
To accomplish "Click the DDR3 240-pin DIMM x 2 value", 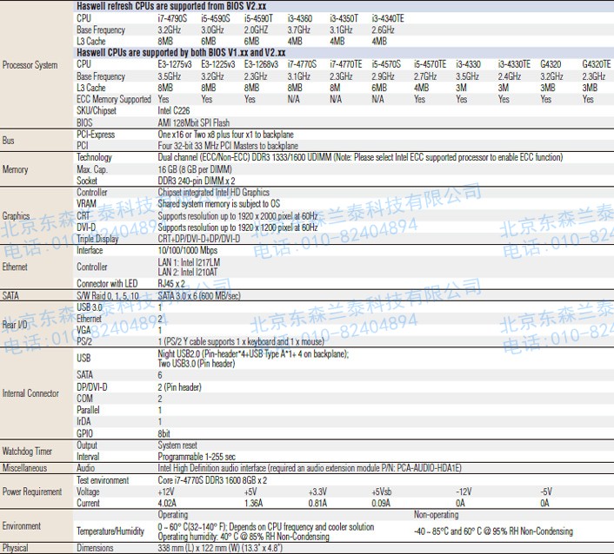I will click(x=196, y=181).
